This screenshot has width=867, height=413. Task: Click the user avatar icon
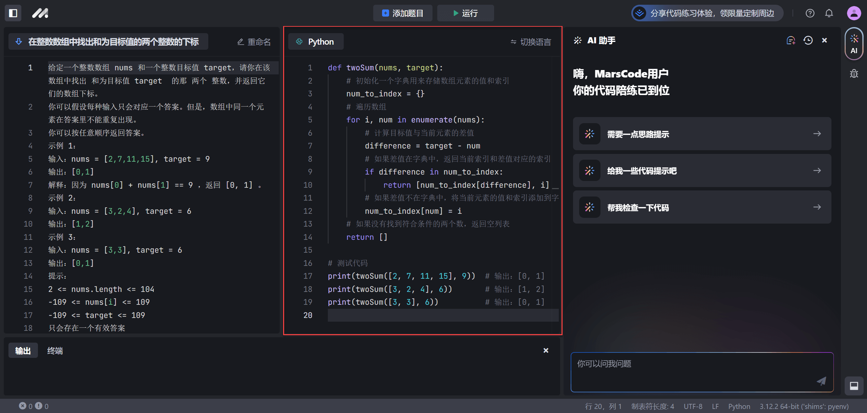853,13
